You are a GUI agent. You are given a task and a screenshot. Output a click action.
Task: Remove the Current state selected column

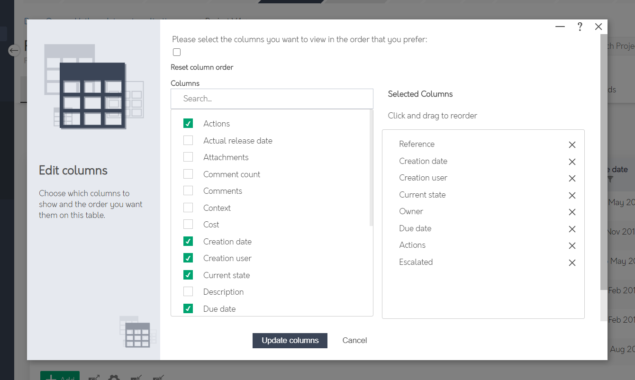572,195
